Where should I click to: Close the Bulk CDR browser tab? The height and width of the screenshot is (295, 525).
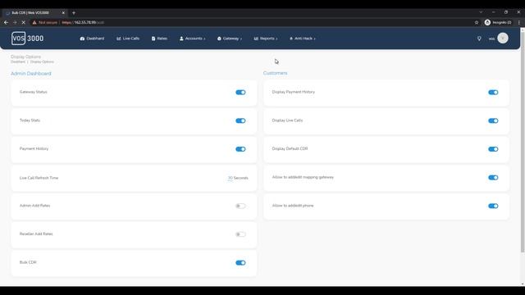63,13
